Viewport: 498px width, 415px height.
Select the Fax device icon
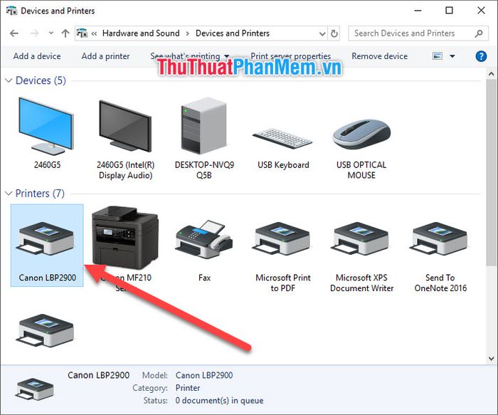click(204, 239)
